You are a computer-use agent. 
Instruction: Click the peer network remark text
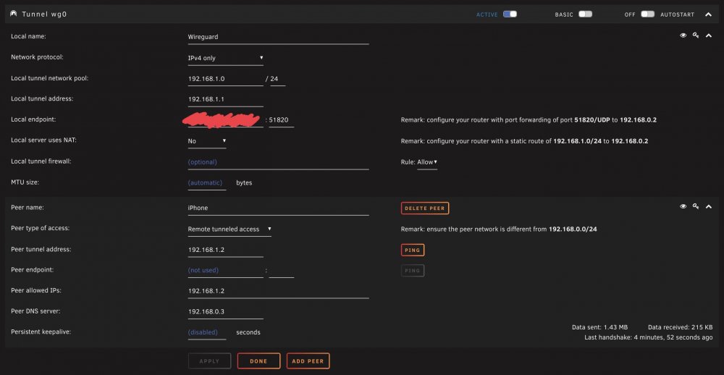(499, 229)
